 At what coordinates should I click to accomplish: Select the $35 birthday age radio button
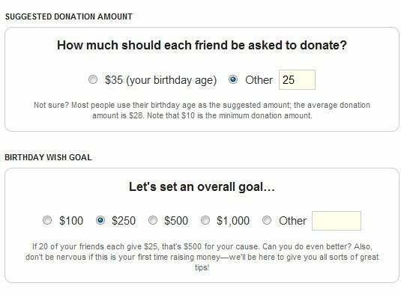93,79
